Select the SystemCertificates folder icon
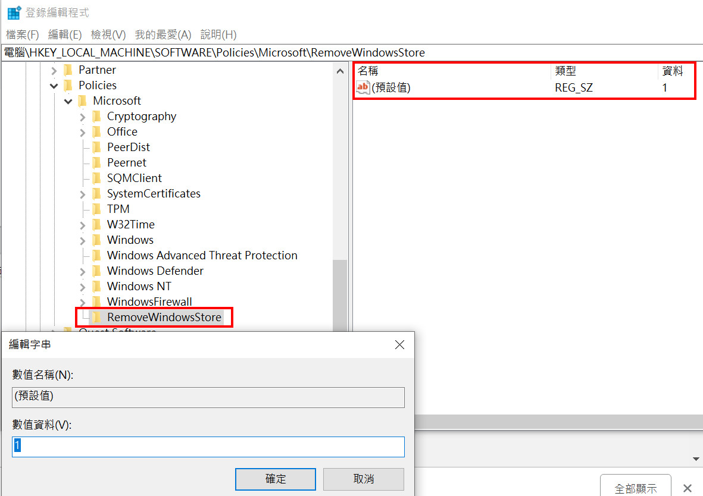 pos(97,193)
